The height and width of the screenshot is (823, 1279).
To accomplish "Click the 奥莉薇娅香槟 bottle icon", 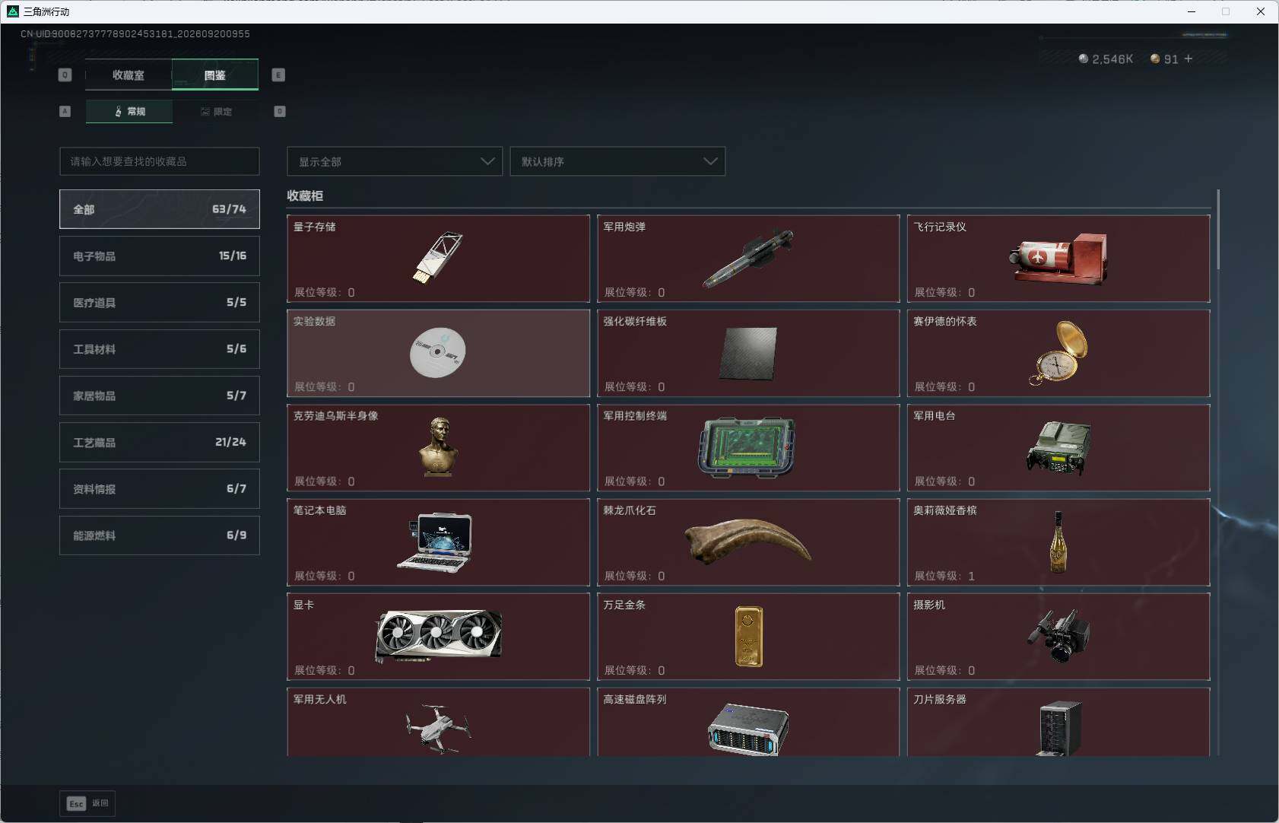I will [1058, 542].
